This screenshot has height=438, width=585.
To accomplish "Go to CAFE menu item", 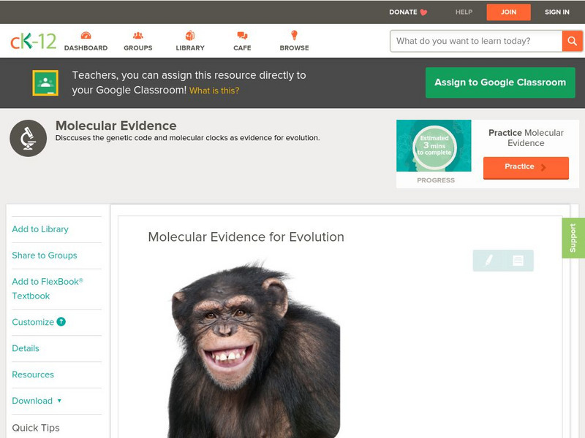I will pos(242,48).
